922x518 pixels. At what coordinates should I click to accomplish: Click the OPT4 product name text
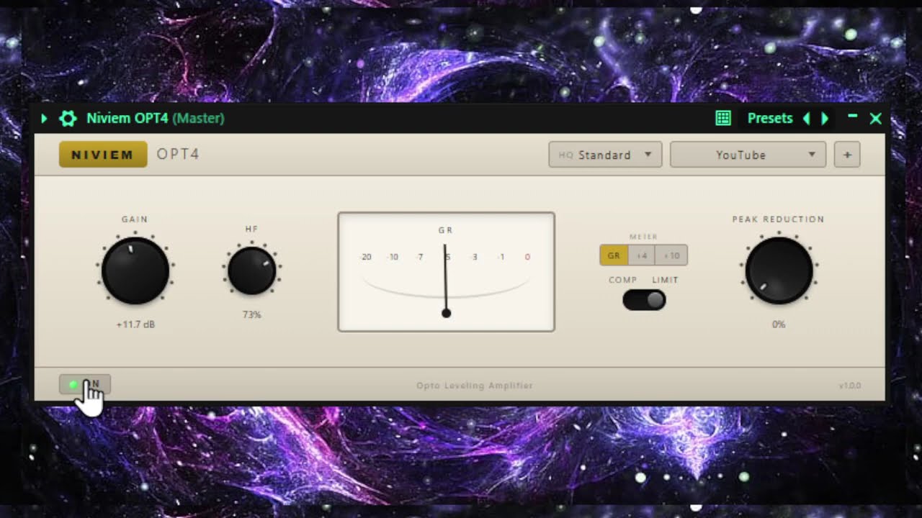pyautogui.click(x=178, y=155)
